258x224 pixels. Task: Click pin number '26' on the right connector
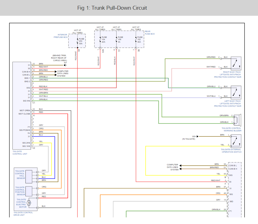point(225,209)
